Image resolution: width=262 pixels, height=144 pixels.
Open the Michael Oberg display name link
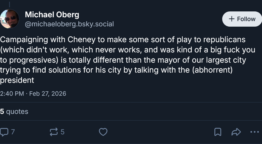(x=52, y=14)
